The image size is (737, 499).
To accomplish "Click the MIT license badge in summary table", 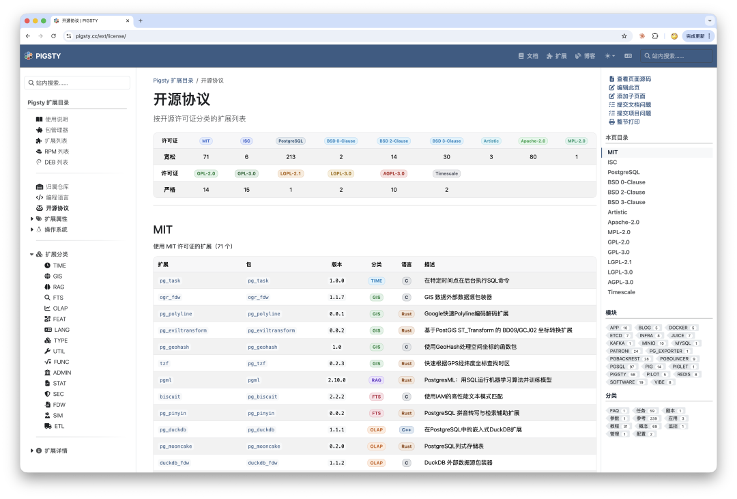I will [206, 141].
